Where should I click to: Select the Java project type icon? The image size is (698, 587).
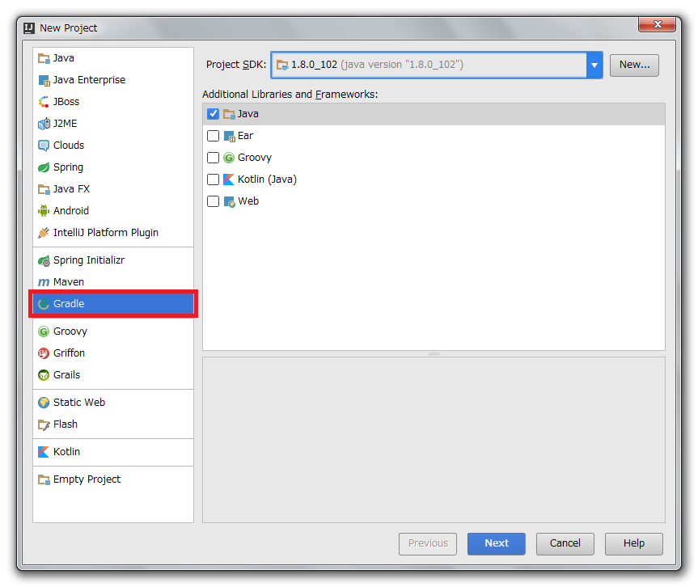coord(44,58)
